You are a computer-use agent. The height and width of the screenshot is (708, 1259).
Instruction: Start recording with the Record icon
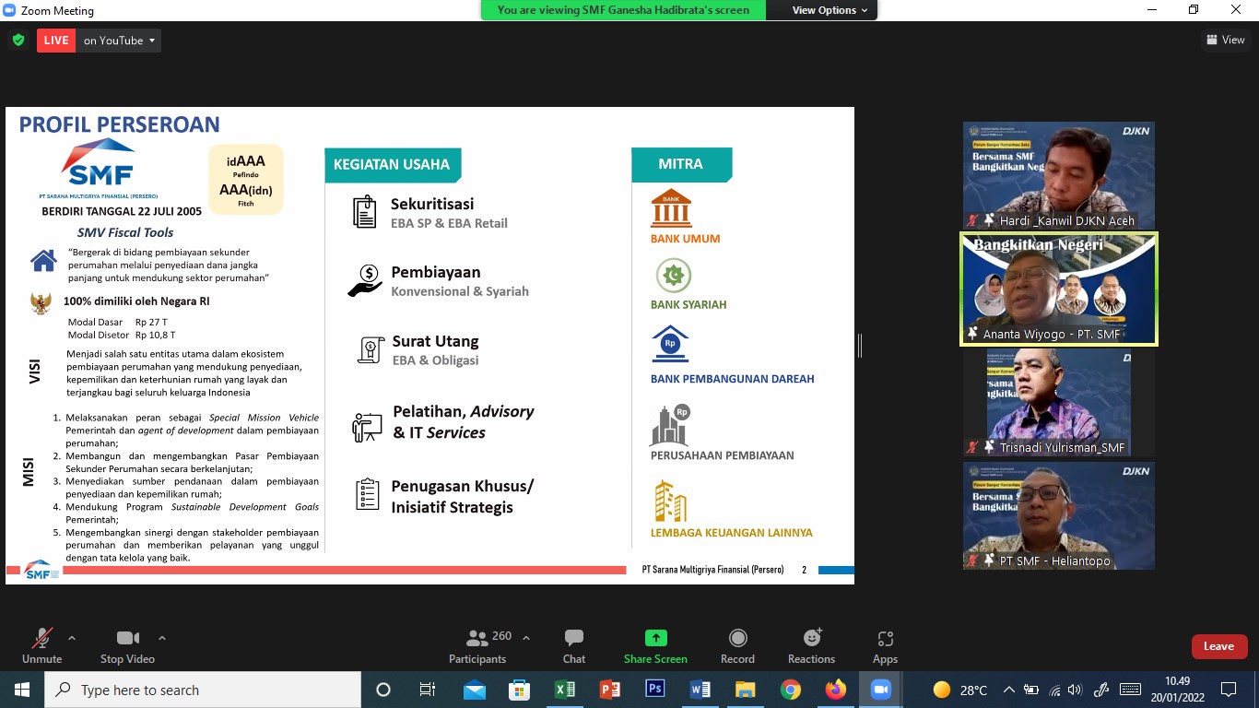[737, 646]
